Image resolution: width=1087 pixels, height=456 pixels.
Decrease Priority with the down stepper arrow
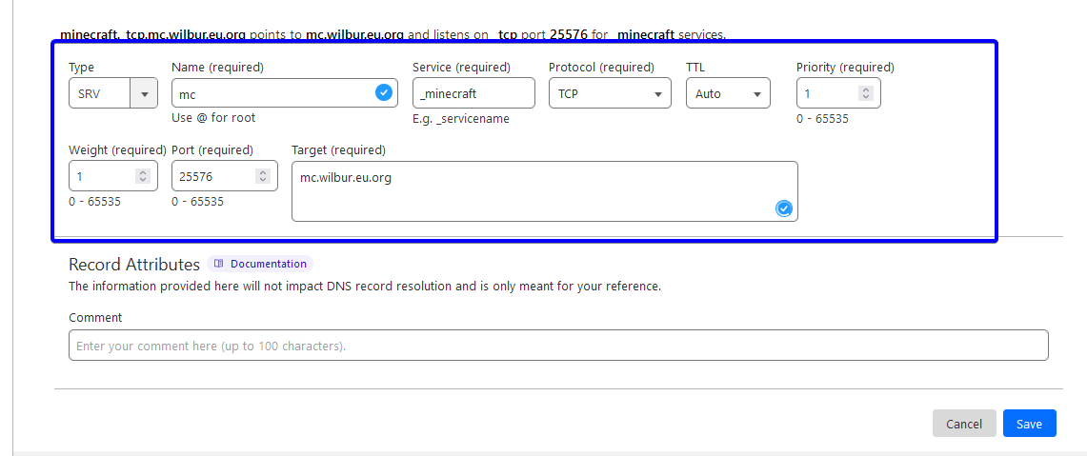click(x=865, y=97)
